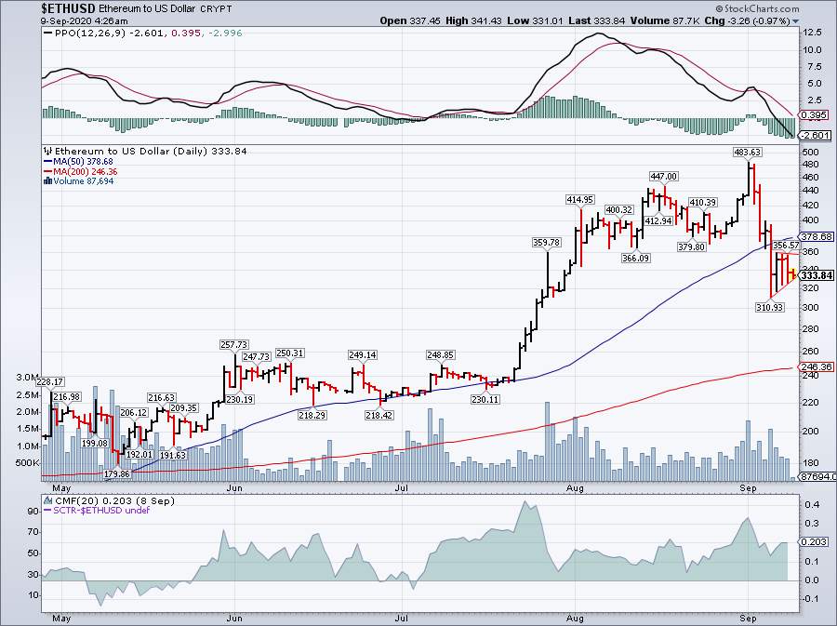Click the 206.12 price label
837x626 pixels.
pyautogui.click(x=133, y=413)
